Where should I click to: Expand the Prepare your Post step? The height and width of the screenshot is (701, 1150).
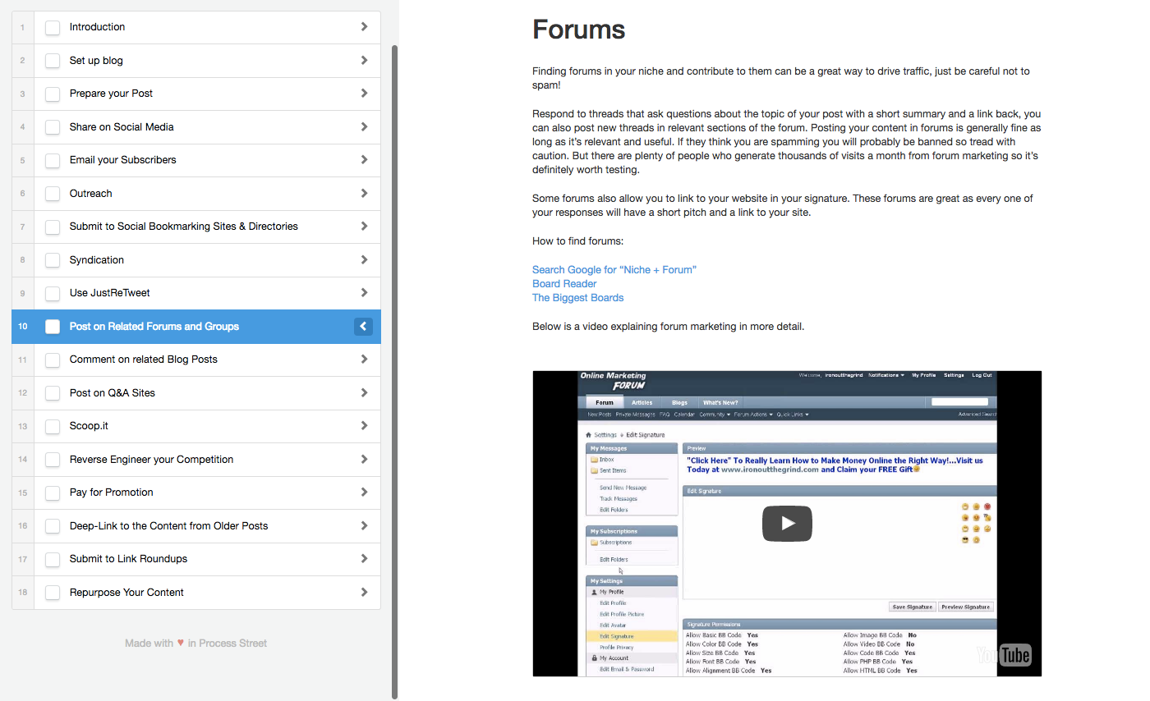364,94
